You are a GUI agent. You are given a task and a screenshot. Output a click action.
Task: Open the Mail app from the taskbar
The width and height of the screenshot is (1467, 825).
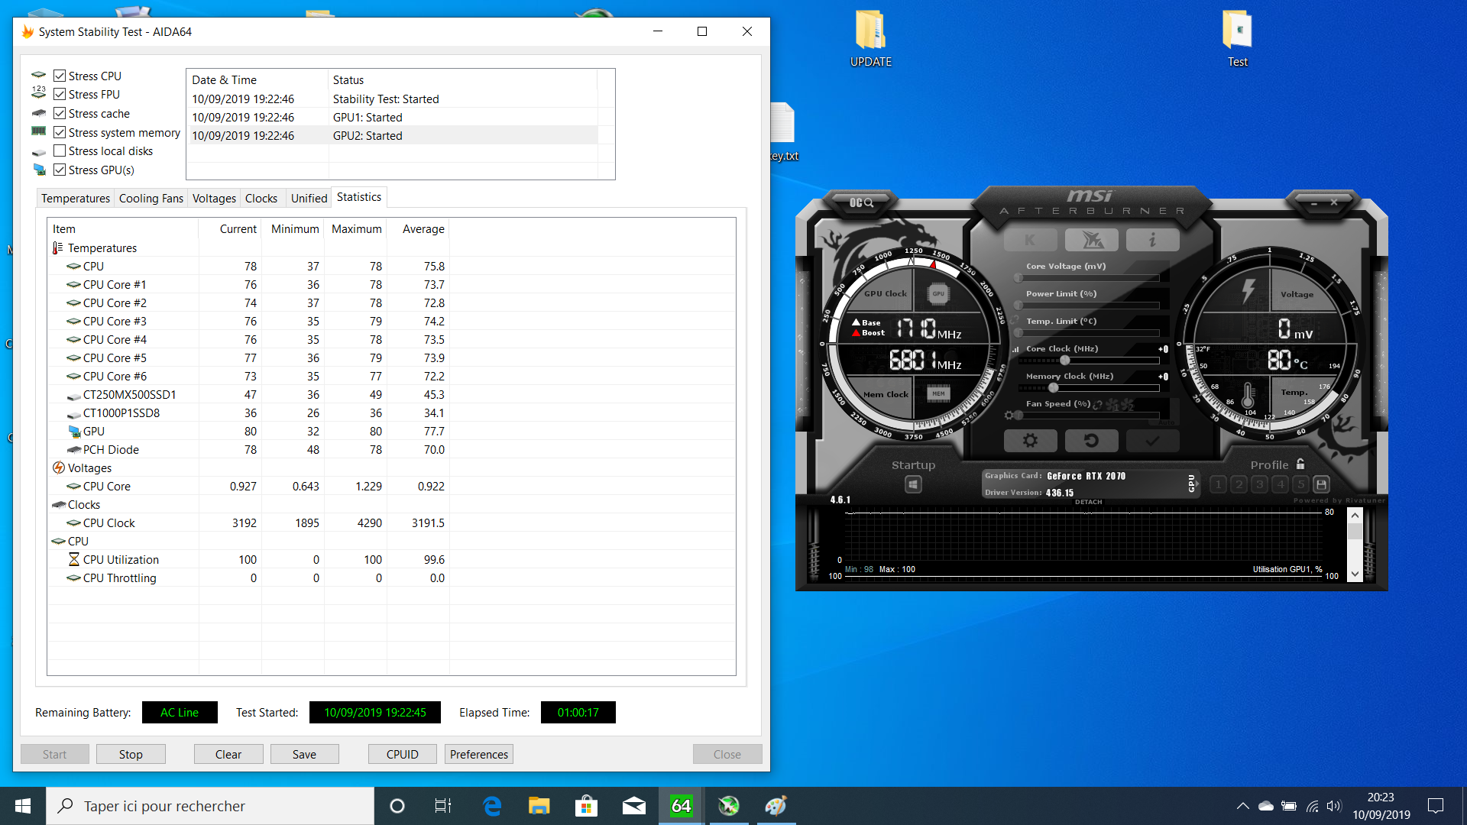pos(633,806)
